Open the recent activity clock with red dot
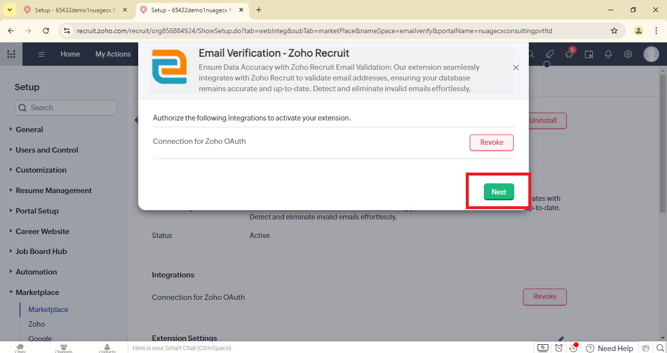667x353 pixels. [x=574, y=348]
